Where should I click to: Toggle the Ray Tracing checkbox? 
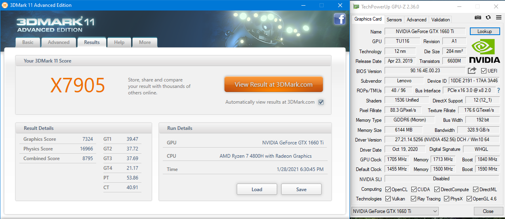tap(414, 199)
